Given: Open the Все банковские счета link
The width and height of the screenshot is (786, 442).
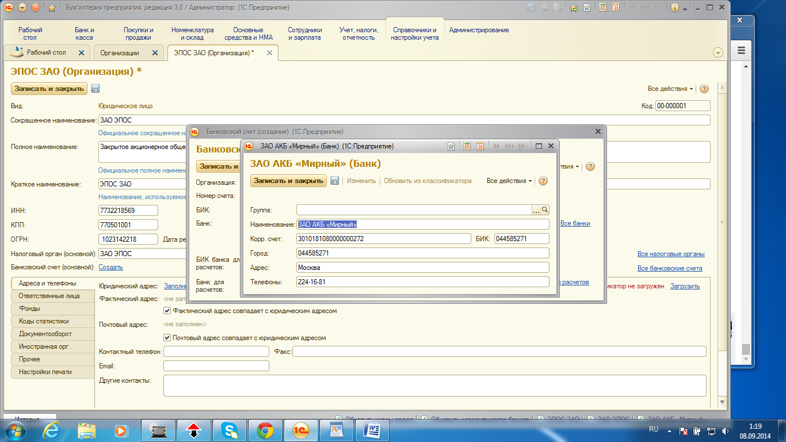Looking at the screenshot, I should (x=670, y=268).
